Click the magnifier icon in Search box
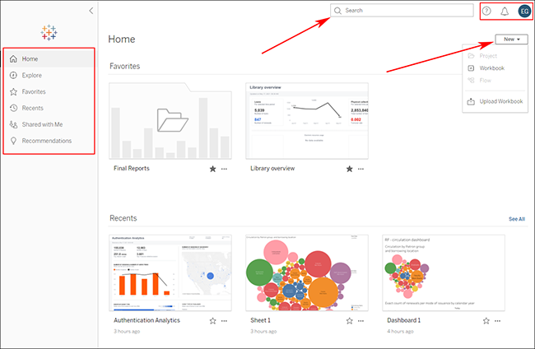535x349 pixels. click(337, 11)
